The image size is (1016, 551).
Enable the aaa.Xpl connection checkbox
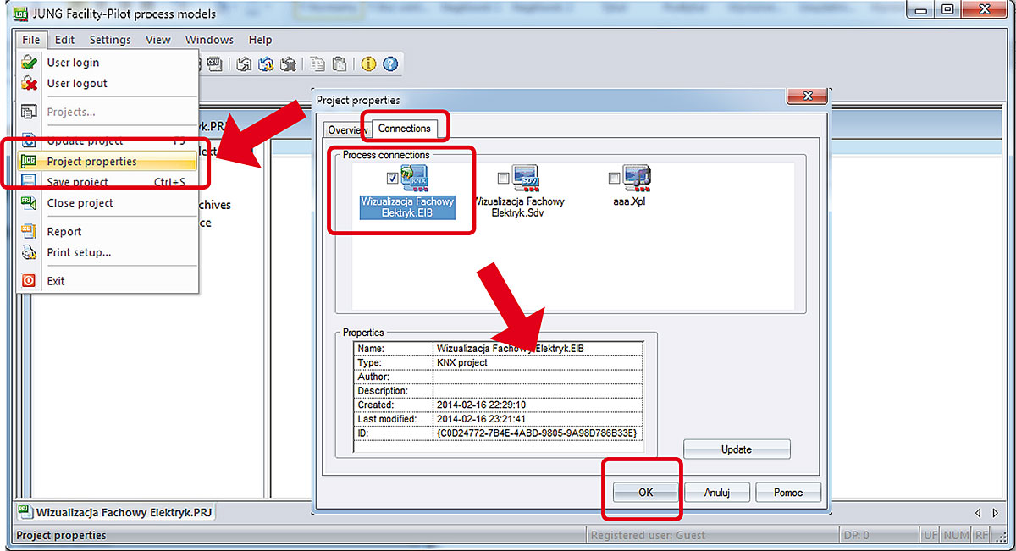tap(614, 178)
